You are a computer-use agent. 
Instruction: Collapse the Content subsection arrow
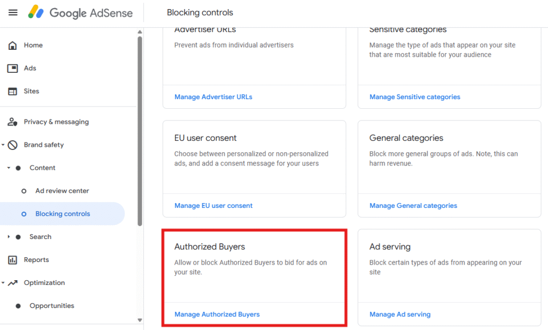click(x=9, y=168)
